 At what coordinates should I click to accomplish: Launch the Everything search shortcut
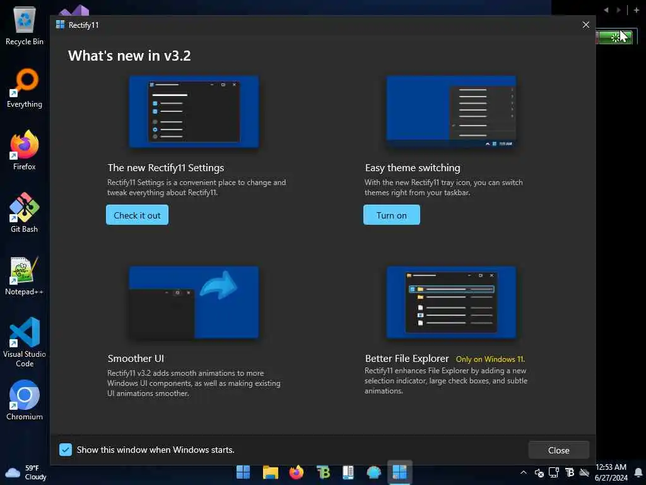point(25,88)
